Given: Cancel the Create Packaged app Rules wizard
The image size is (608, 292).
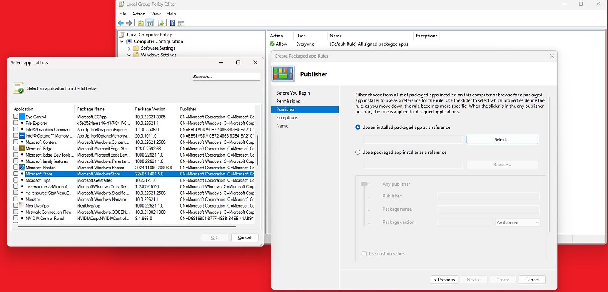Looking at the screenshot, I should pos(532,280).
